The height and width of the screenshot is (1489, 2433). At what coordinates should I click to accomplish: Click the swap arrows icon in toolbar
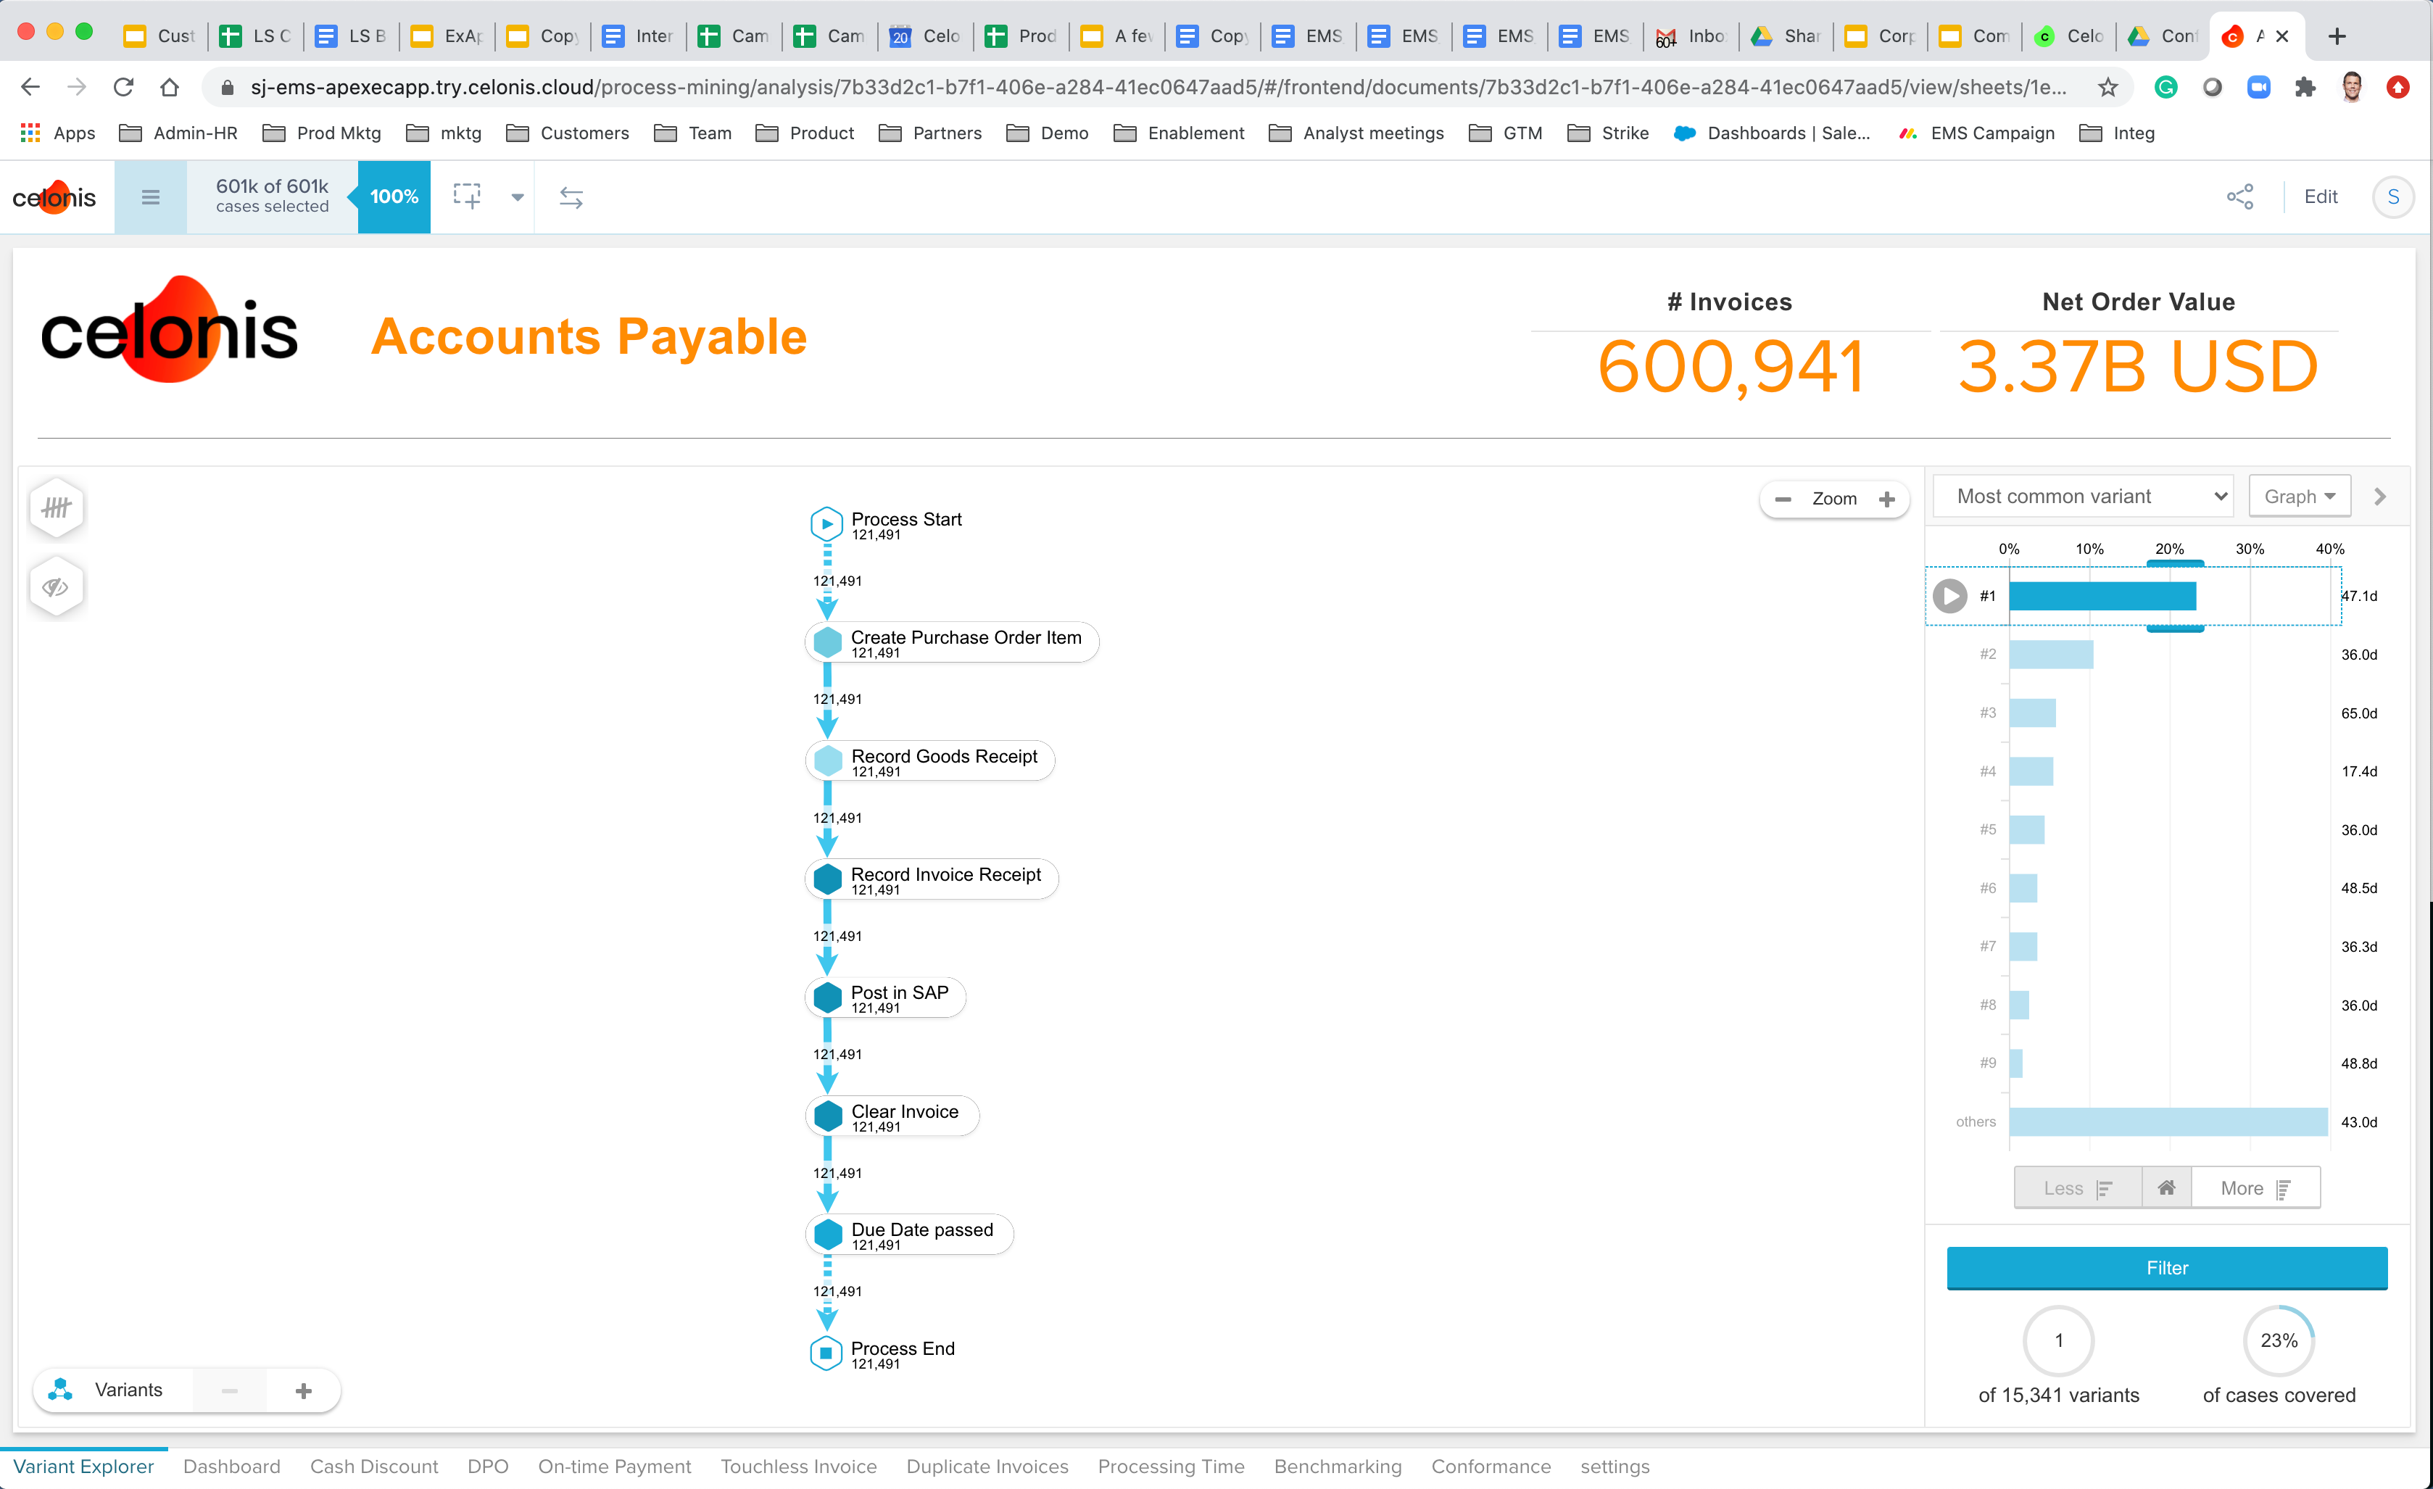[571, 197]
